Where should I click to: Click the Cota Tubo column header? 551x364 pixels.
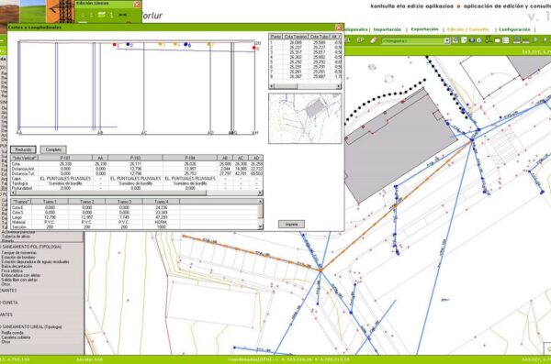319,37
